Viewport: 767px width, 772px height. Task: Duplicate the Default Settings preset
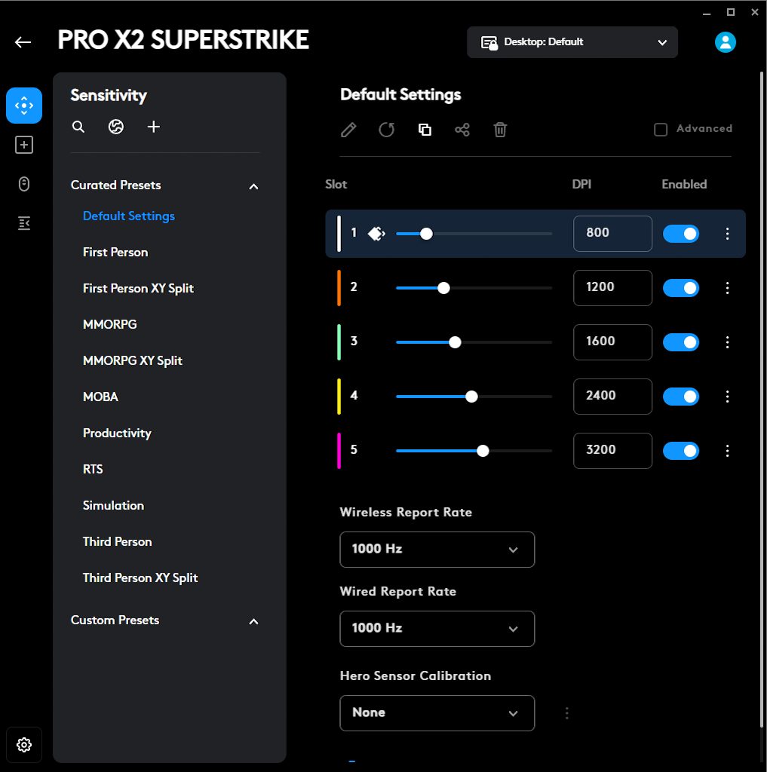pos(425,130)
